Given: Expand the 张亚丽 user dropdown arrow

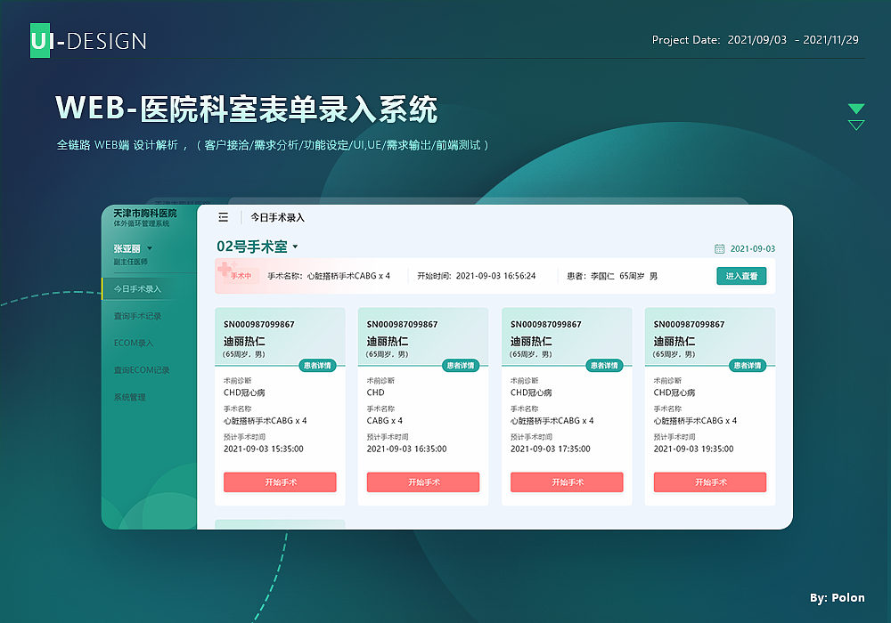Looking at the screenshot, I should (150, 248).
